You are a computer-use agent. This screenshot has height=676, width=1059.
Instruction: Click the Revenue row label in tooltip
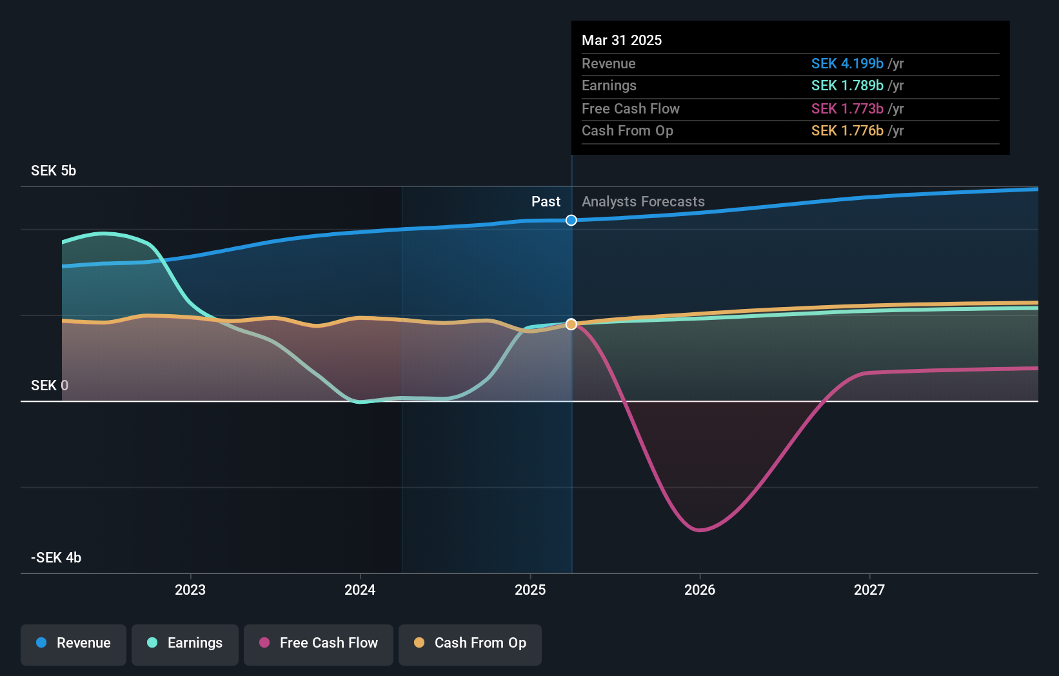click(609, 63)
